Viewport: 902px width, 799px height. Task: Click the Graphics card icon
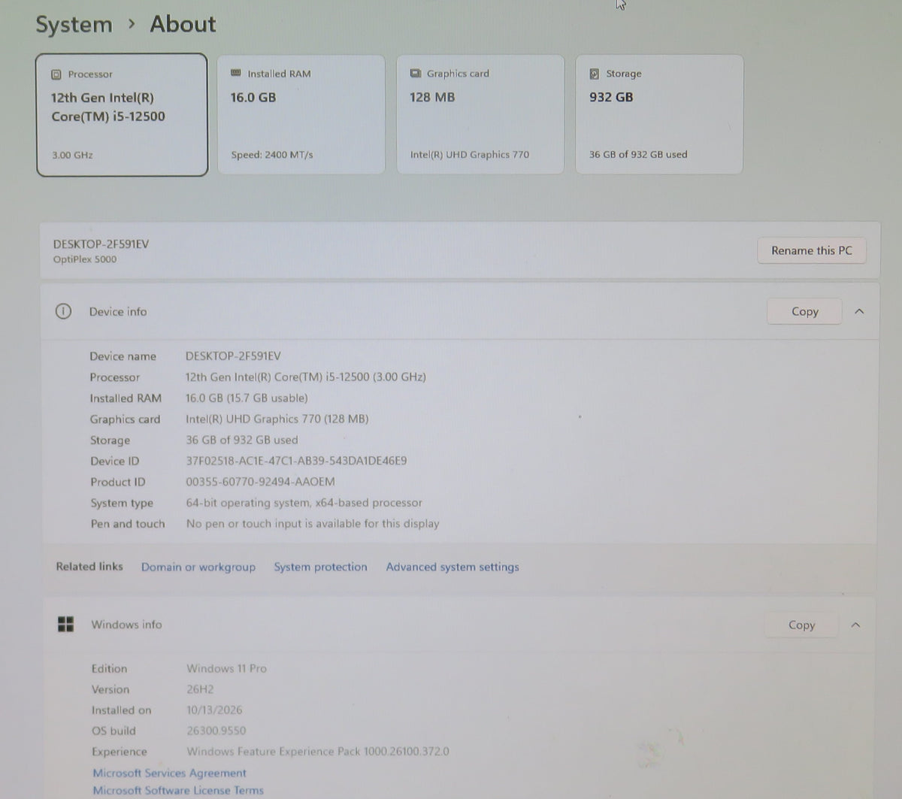coord(416,73)
